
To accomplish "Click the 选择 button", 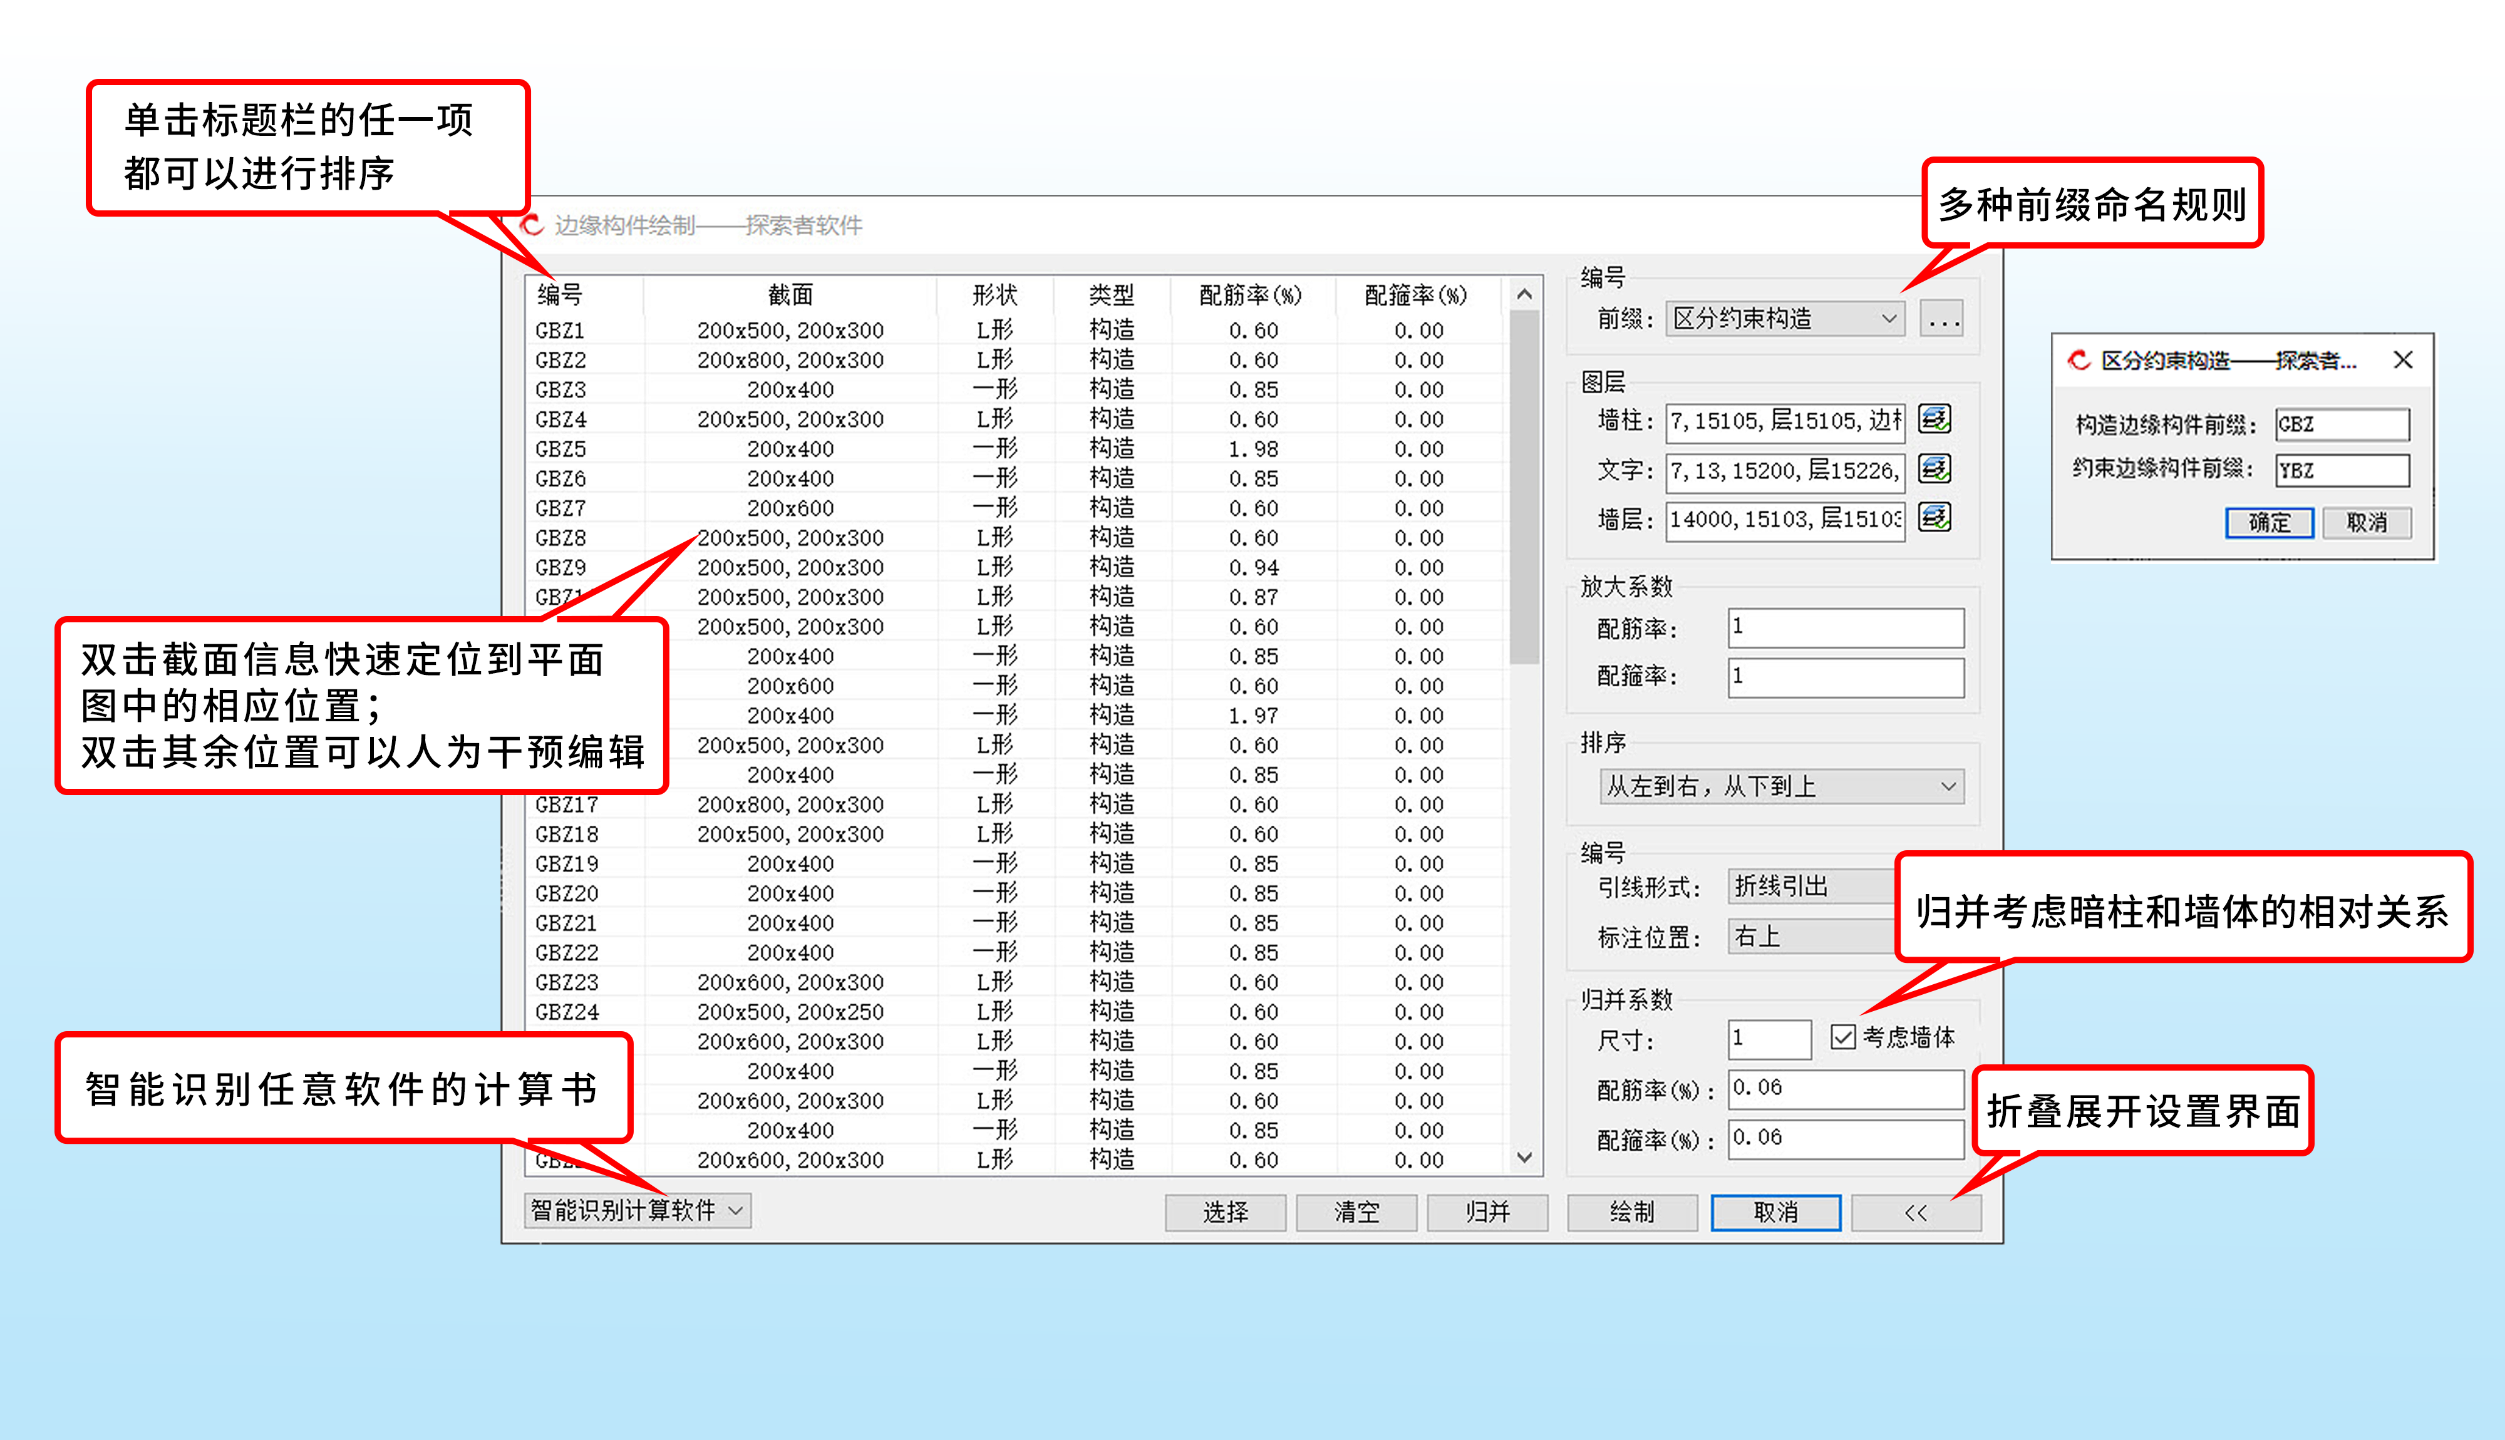I will point(1226,1211).
